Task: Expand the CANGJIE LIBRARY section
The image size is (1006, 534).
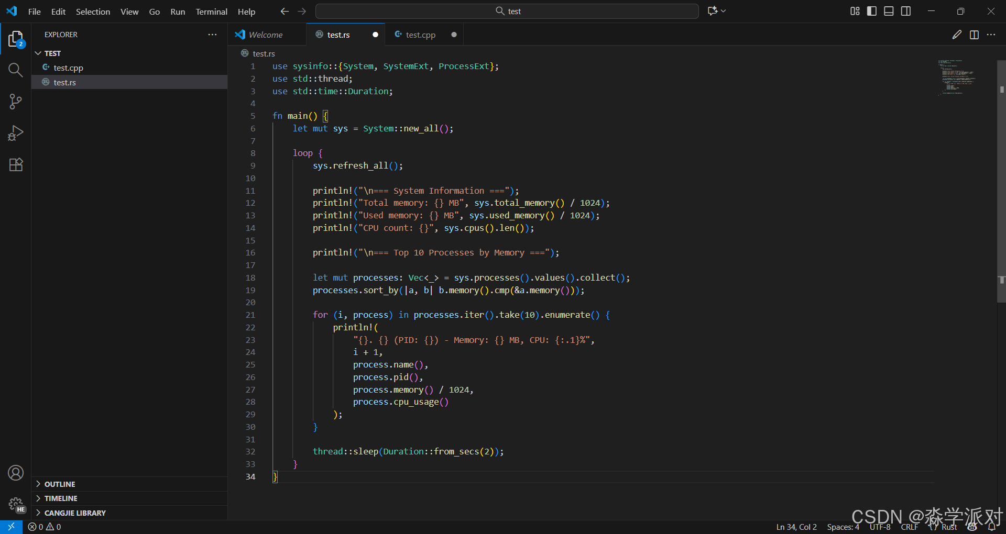Action: (129, 513)
